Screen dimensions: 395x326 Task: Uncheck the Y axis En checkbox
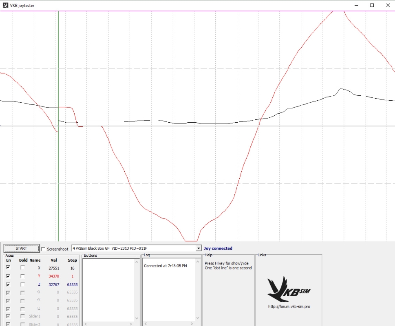(8, 276)
